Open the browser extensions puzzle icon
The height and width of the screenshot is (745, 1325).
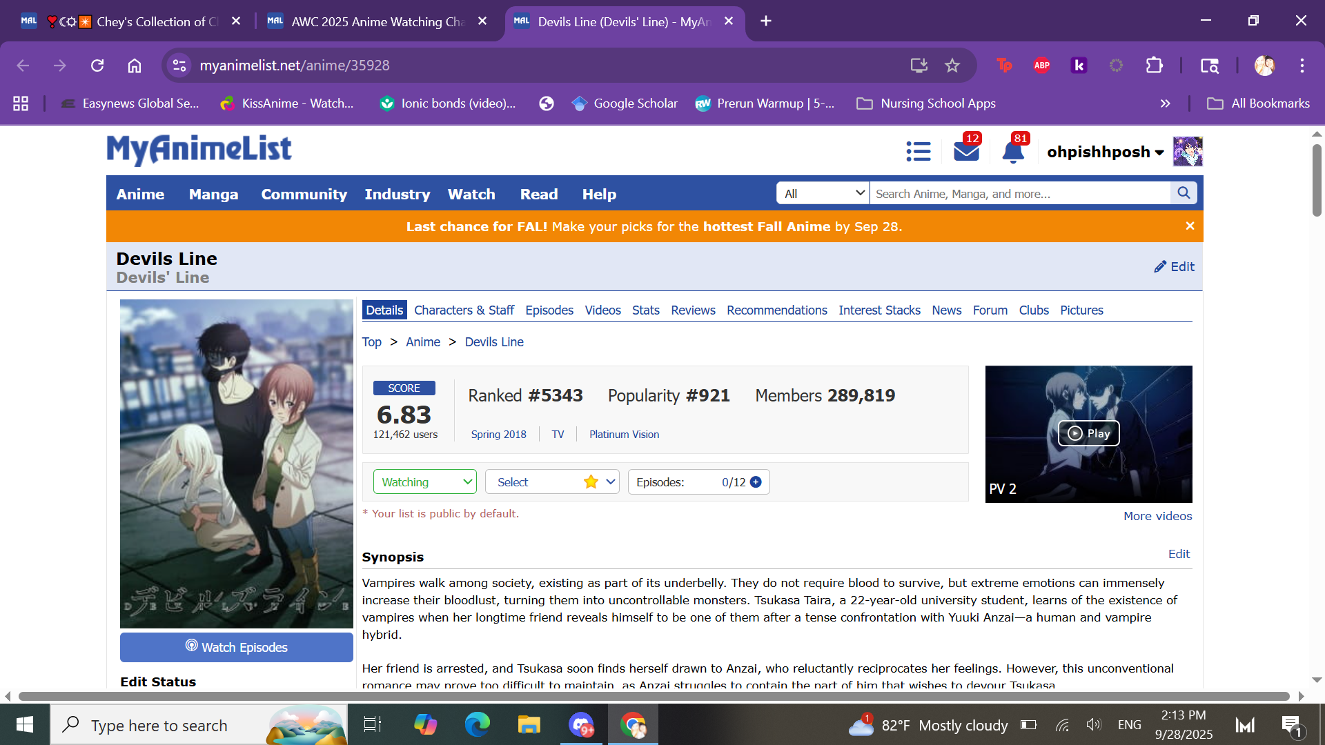click(x=1154, y=66)
